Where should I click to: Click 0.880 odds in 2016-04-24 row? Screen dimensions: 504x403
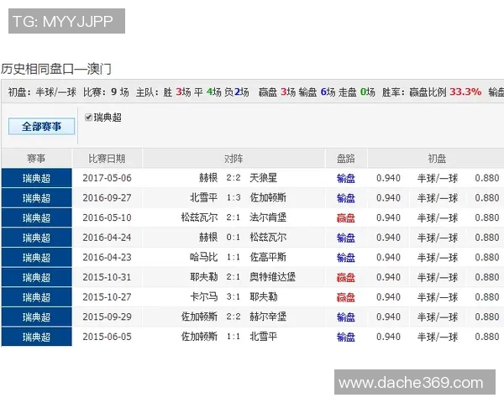point(487,238)
